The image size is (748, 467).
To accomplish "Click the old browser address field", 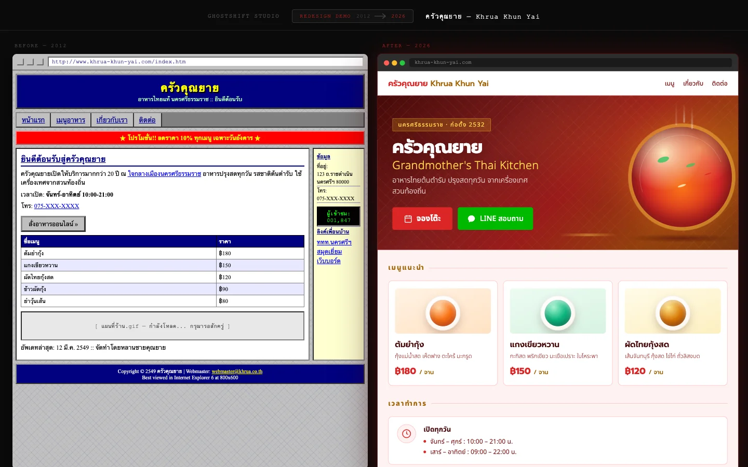I will point(206,62).
